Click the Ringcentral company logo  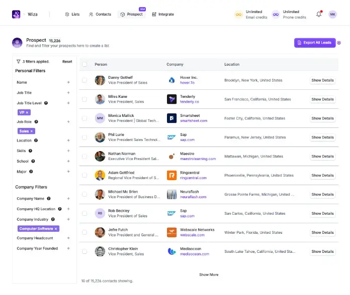(x=171, y=175)
